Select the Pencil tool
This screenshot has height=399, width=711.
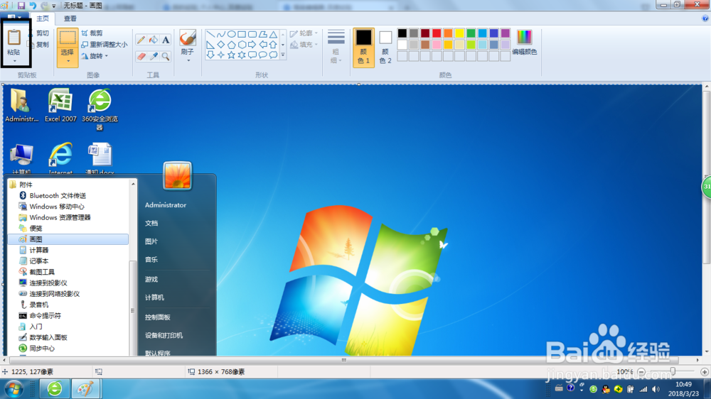pyautogui.click(x=141, y=40)
